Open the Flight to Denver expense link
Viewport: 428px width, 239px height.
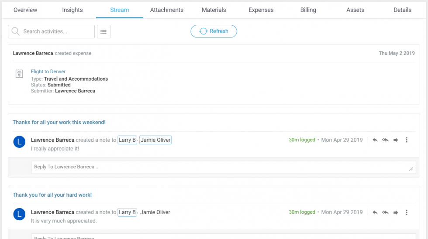pos(48,72)
